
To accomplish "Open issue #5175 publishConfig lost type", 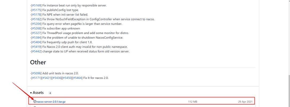I will coord(36,10).
